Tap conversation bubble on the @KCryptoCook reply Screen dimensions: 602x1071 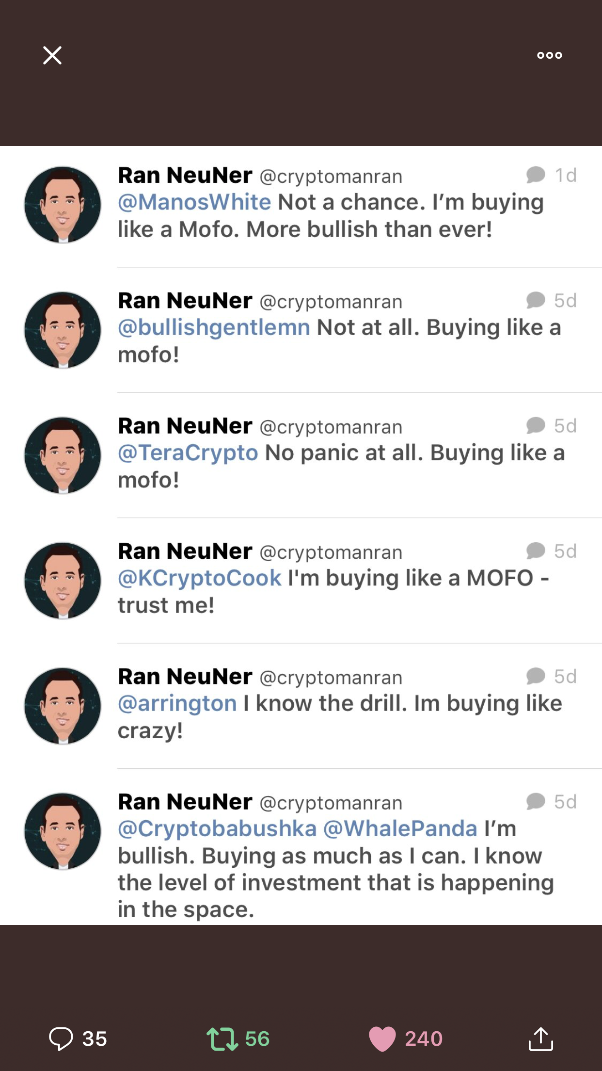536,551
